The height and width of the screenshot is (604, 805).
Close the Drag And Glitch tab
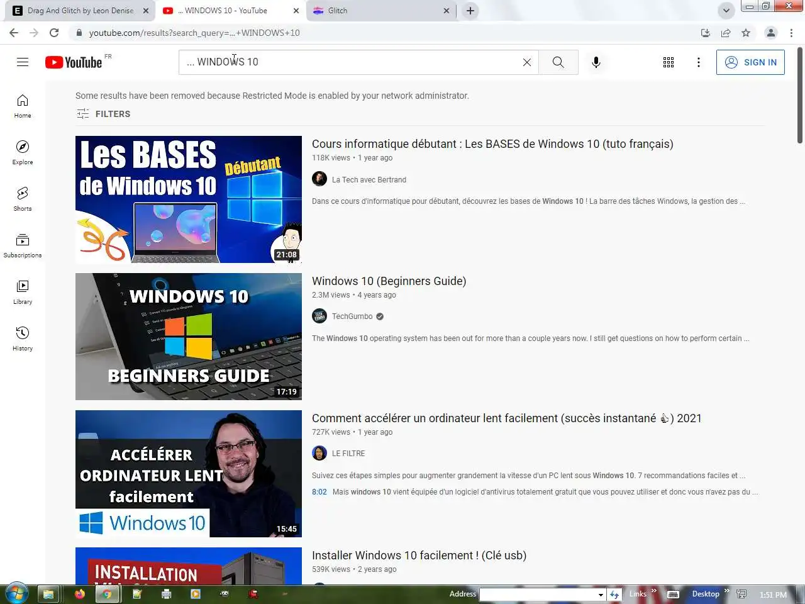tap(145, 11)
